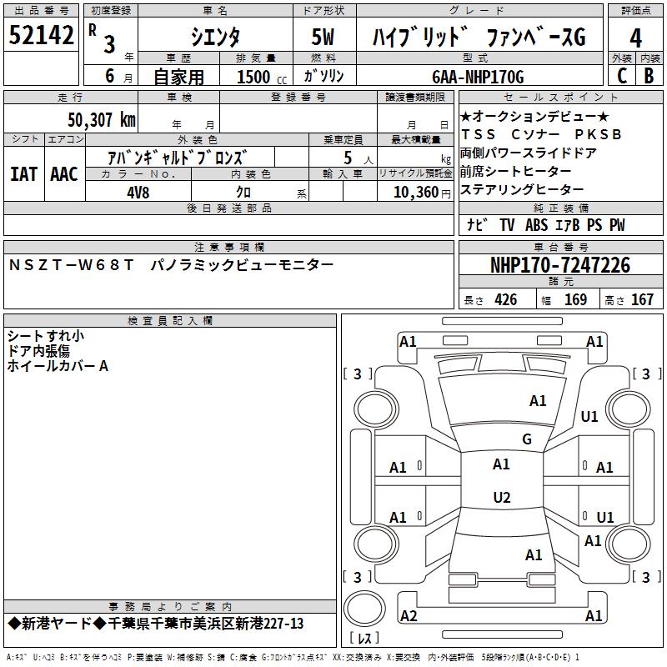
Task: Select vehicle history 自家用
Action: pyautogui.click(x=178, y=77)
